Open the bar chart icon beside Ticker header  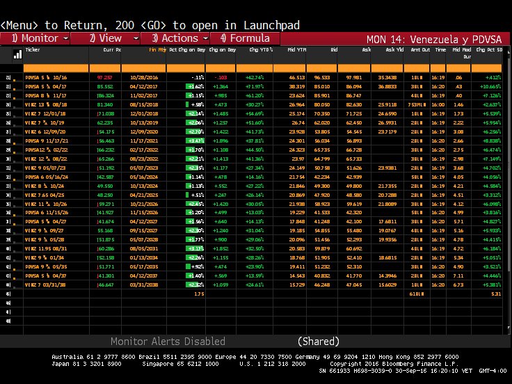coord(17,54)
